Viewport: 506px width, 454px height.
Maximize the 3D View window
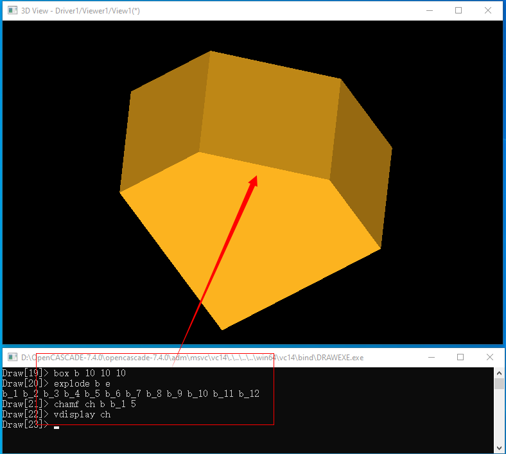tap(458, 11)
